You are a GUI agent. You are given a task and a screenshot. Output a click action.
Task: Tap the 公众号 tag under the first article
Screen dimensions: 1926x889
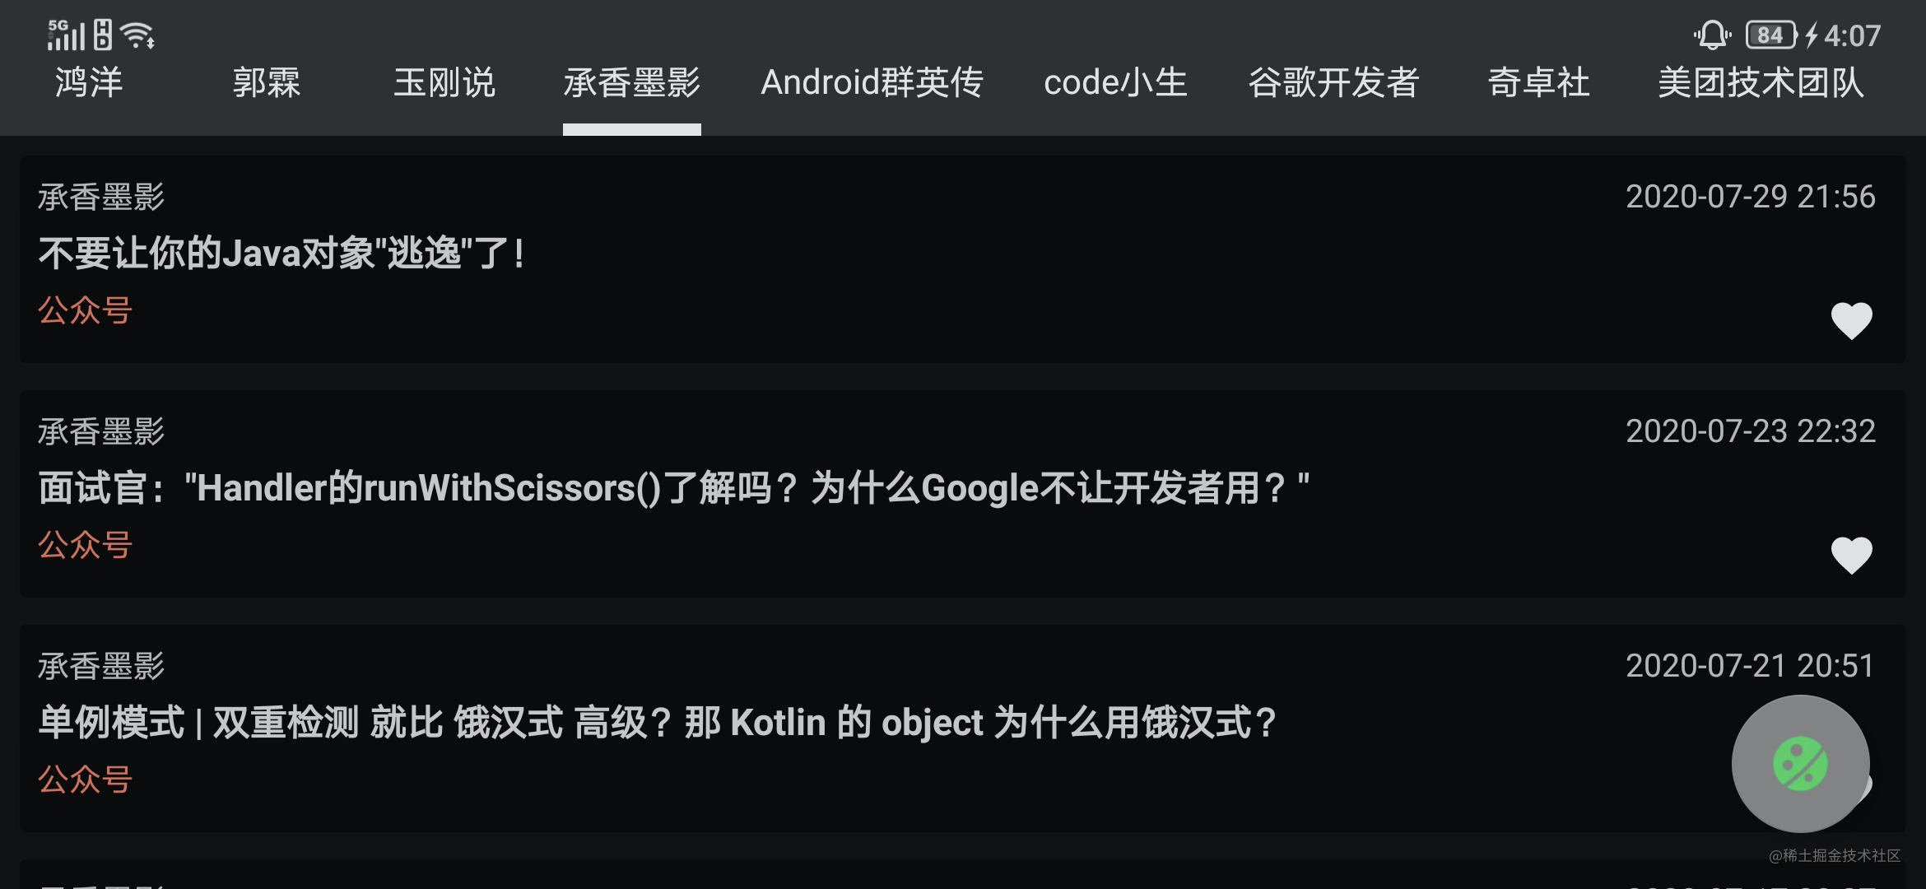(85, 310)
